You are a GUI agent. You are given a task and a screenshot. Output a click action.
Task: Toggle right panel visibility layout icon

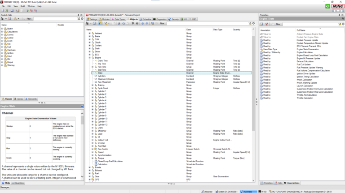click(x=342, y=11)
